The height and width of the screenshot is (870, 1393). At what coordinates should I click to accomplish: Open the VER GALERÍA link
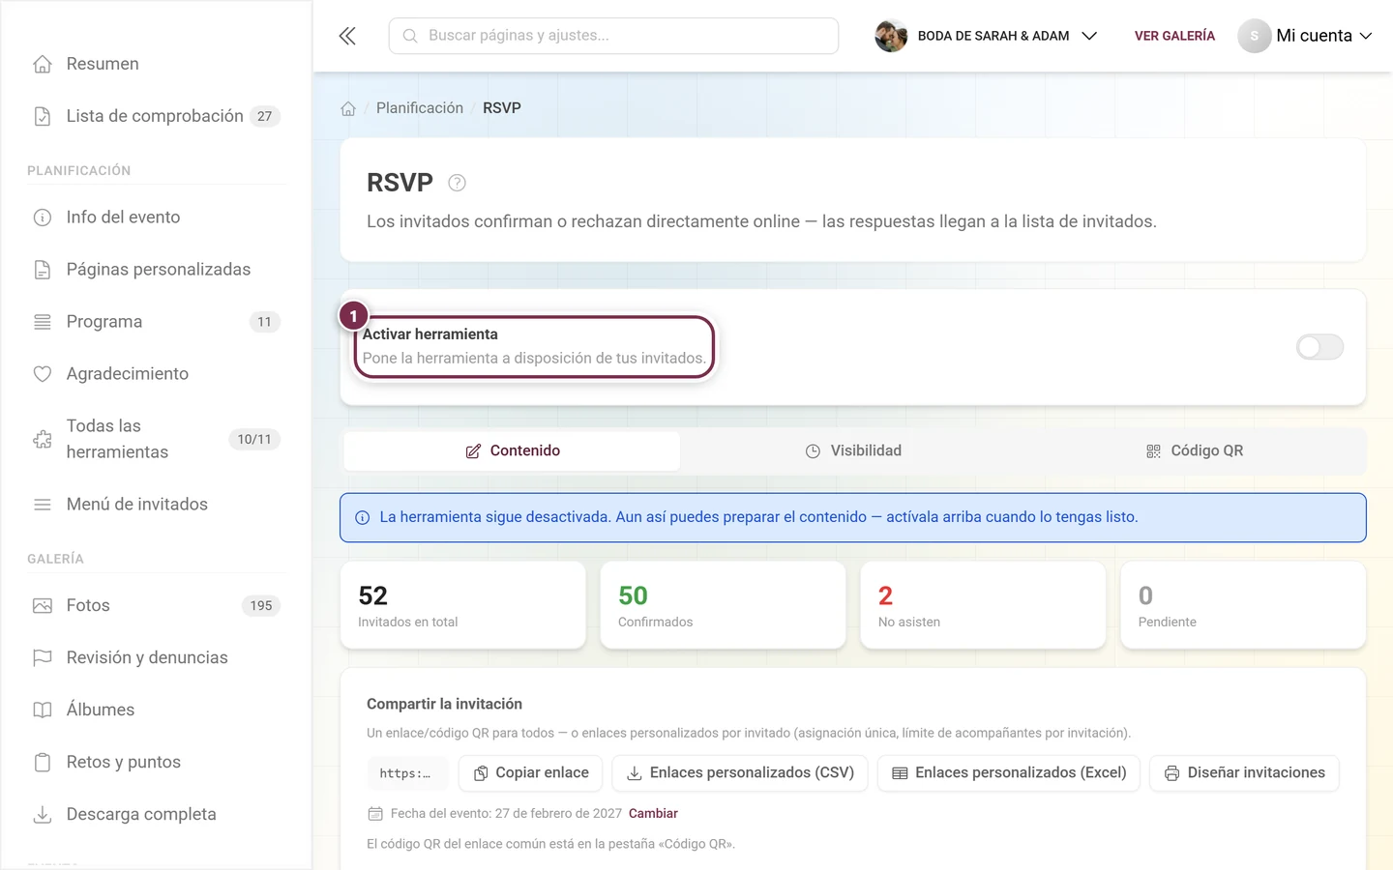pos(1174,36)
